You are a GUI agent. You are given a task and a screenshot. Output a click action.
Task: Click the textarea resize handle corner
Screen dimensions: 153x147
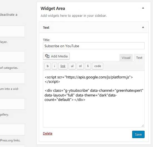pos(143,126)
